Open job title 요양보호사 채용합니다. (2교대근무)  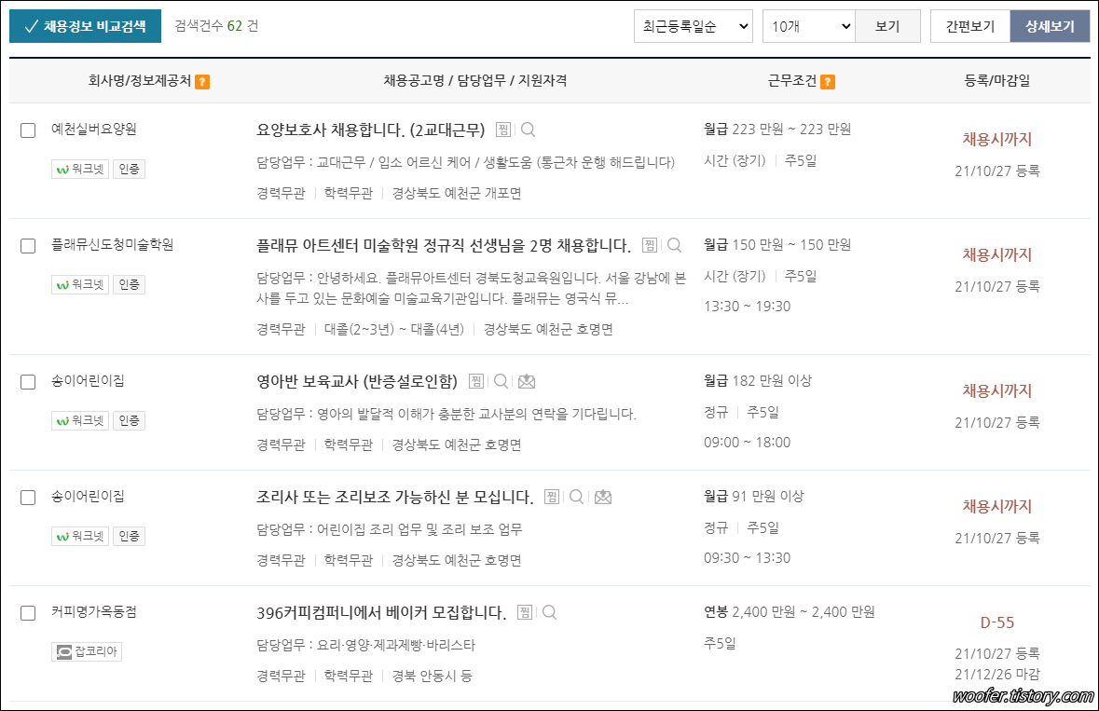pyautogui.click(x=371, y=130)
